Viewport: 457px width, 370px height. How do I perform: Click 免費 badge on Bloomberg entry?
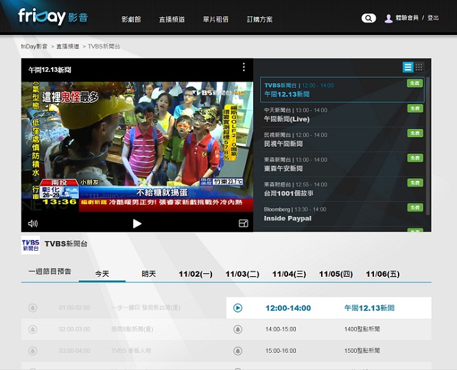[x=415, y=208]
